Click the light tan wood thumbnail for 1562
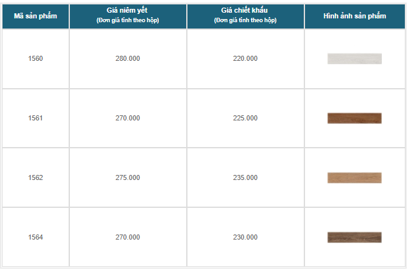 355,177
